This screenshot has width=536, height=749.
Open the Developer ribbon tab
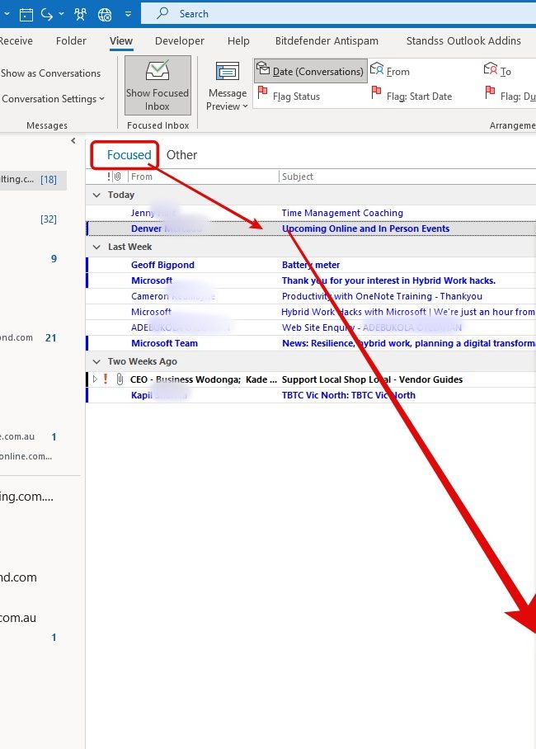[180, 41]
